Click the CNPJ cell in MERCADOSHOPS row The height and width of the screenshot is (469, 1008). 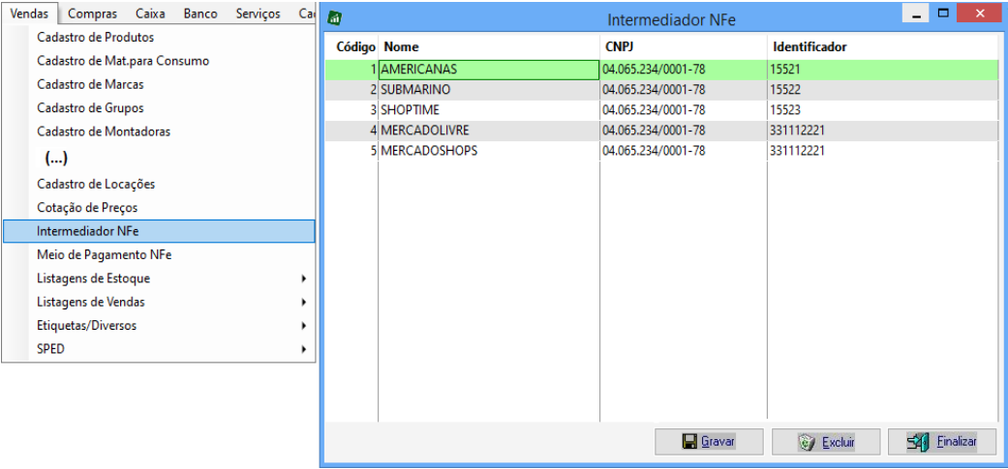tap(684, 152)
